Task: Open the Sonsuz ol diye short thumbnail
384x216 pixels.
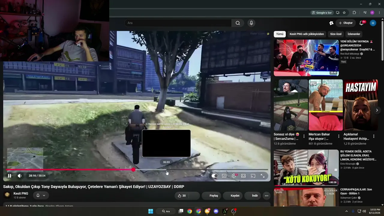Action: [291, 105]
